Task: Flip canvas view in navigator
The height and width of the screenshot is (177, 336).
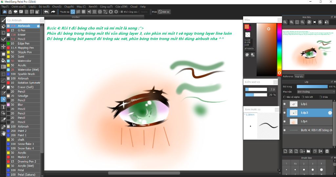Action: pyautogui.click(x=326, y=22)
